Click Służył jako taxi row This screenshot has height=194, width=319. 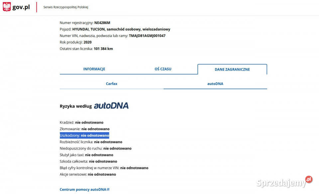[86, 155]
